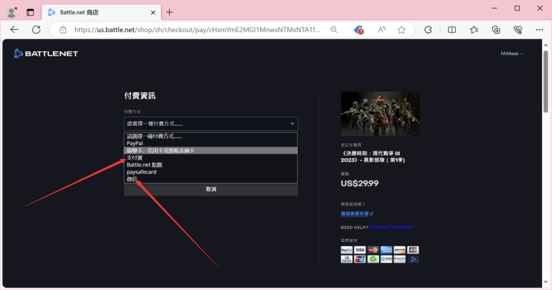Choose PayPal from the payment list

point(211,143)
